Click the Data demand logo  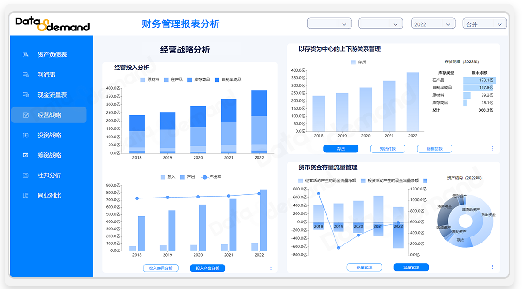point(53,24)
